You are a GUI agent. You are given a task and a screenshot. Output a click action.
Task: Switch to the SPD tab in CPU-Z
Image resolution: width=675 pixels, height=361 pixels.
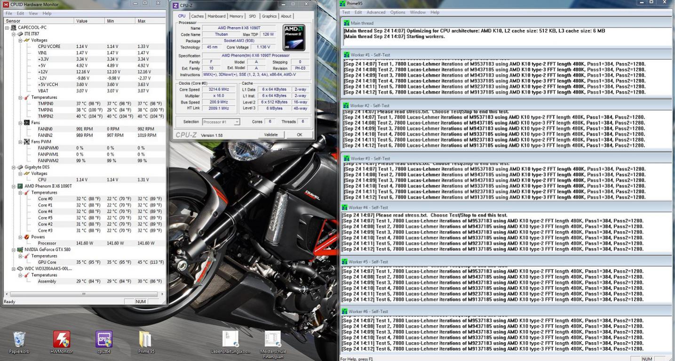(x=253, y=16)
